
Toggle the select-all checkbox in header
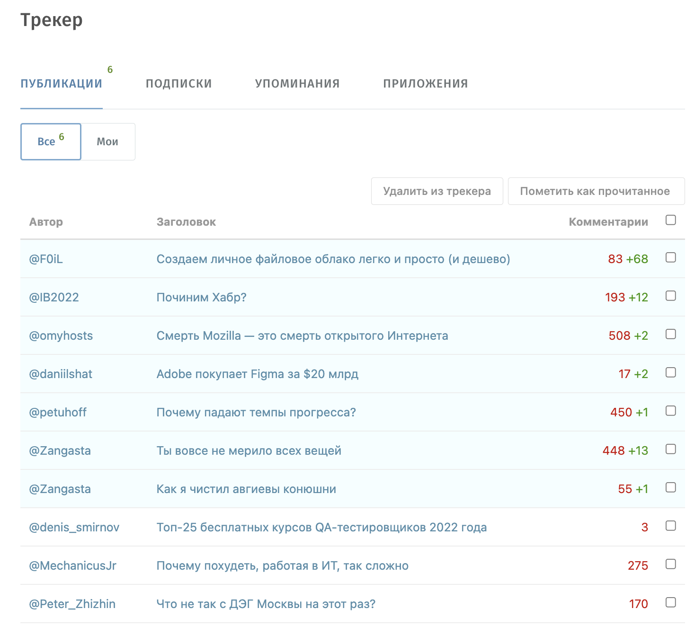(670, 220)
